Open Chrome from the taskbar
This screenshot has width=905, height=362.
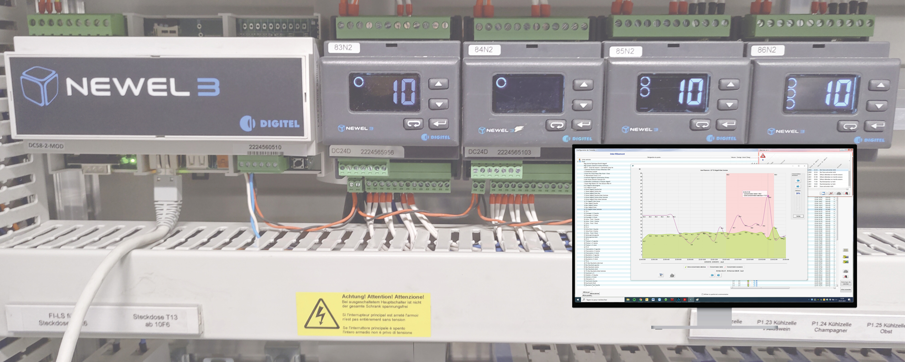click(x=641, y=300)
